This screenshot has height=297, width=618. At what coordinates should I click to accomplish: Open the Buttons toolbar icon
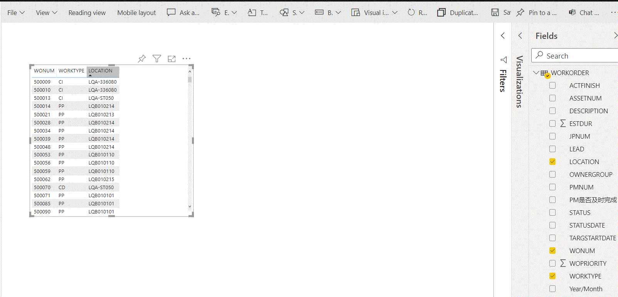coord(319,12)
